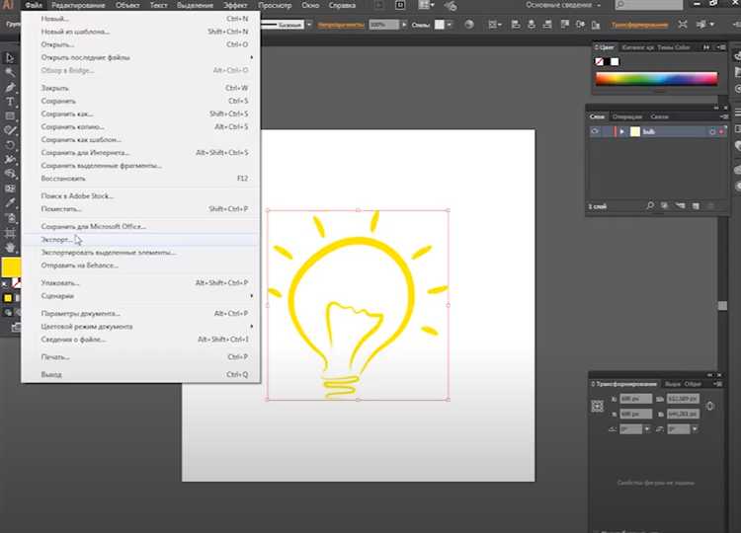Select the Pen tool
The height and width of the screenshot is (533, 741).
coord(11,88)
